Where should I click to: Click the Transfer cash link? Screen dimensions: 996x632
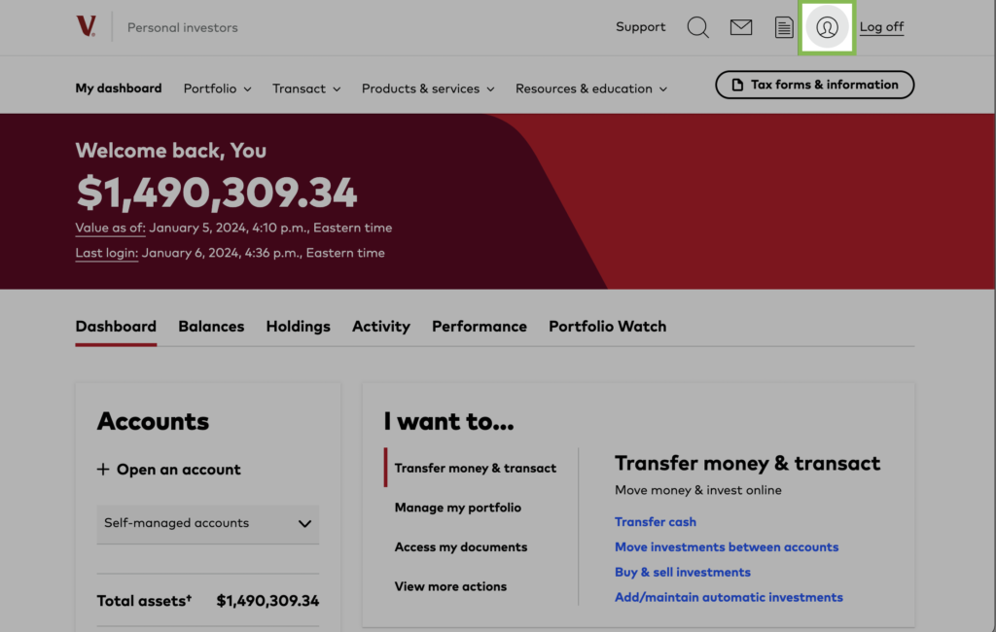click(655, 522)
